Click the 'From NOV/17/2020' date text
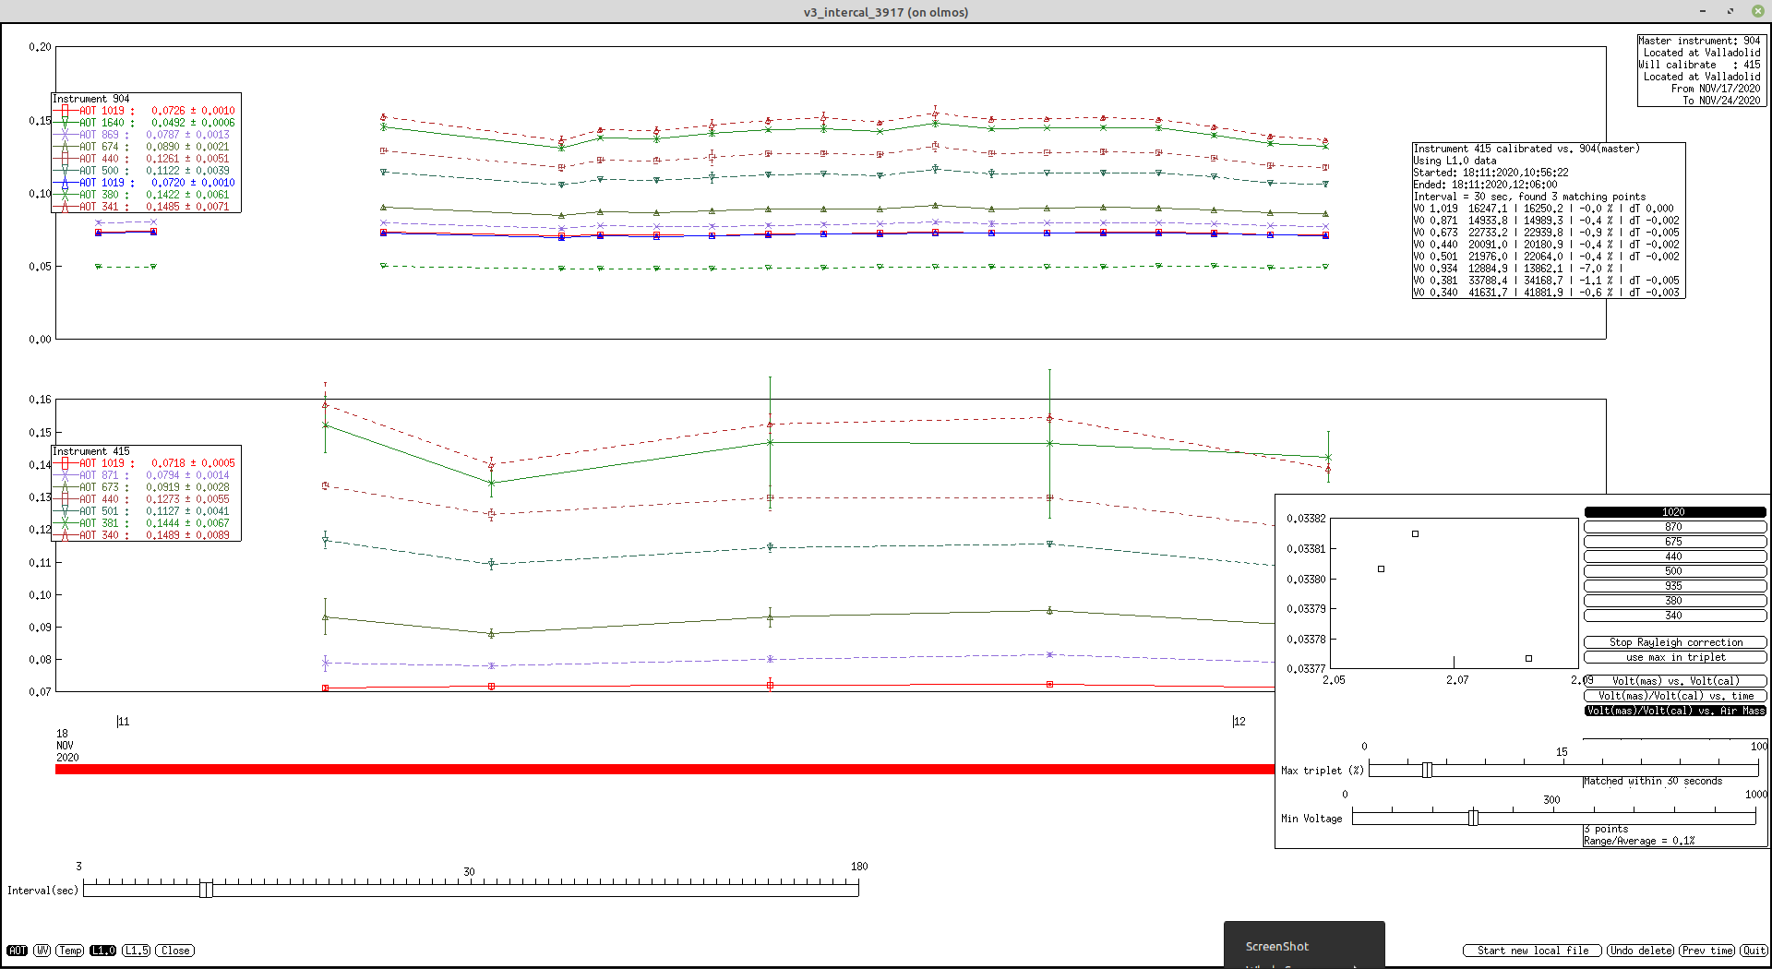Viewport: 1772px width, 969px height. click(x=1716, y=89)
